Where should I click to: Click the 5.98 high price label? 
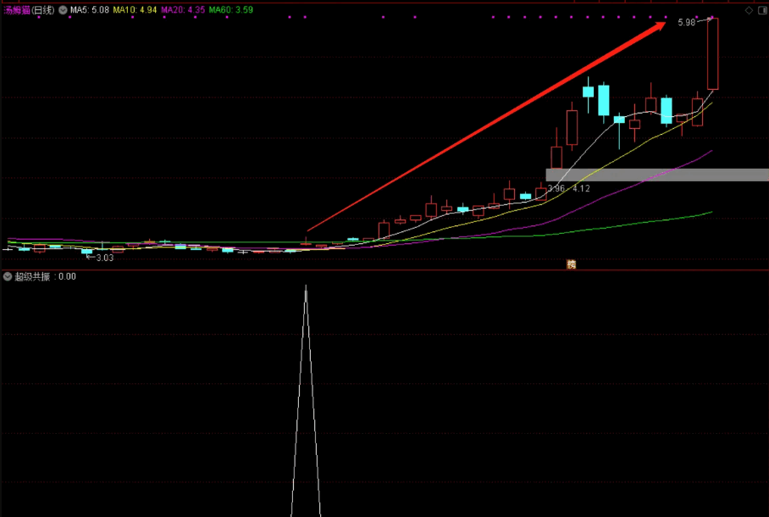tap(687, 23)
